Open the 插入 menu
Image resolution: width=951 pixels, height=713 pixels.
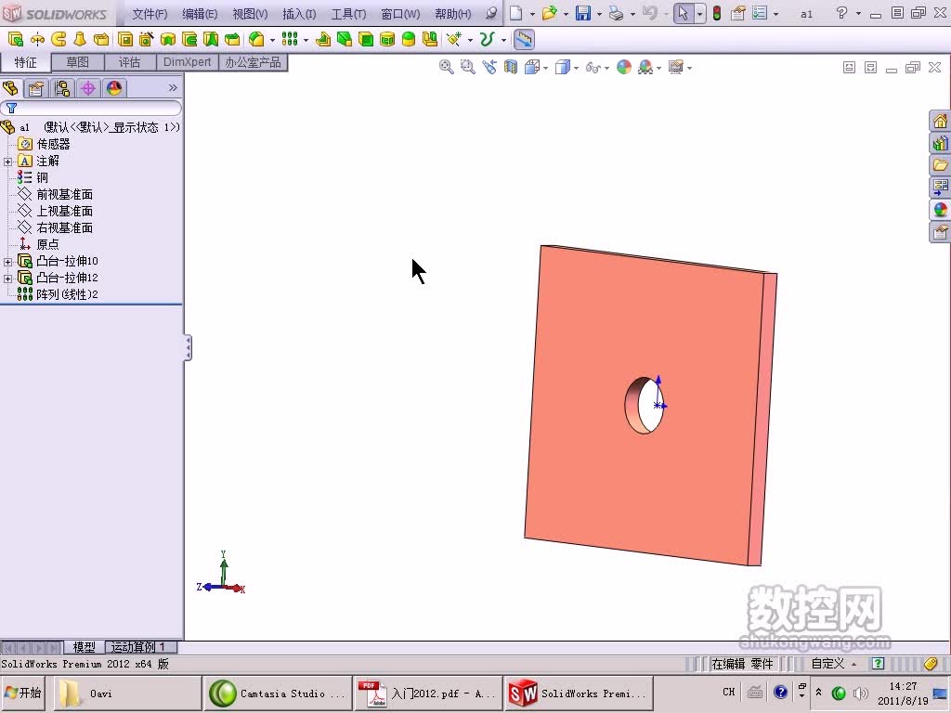pyautogui.click(x=297, y=14)
